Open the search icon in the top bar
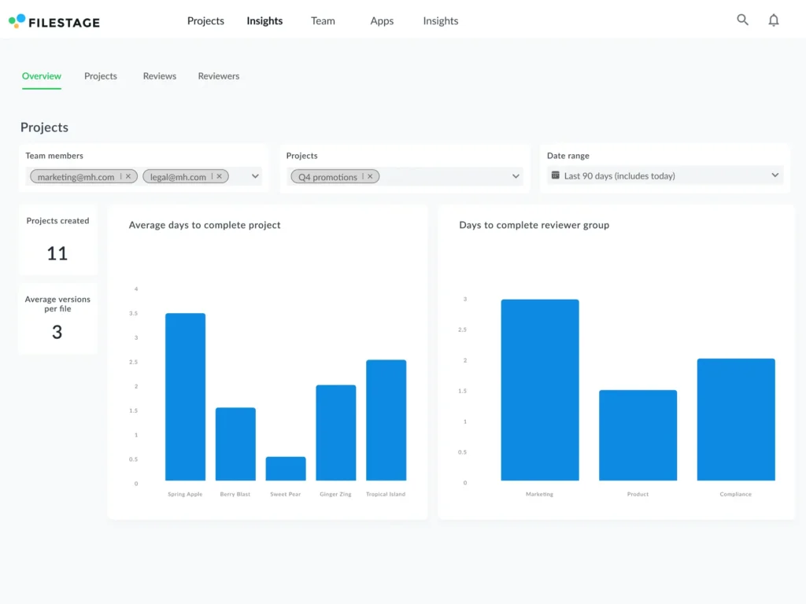 coord(742,20)
